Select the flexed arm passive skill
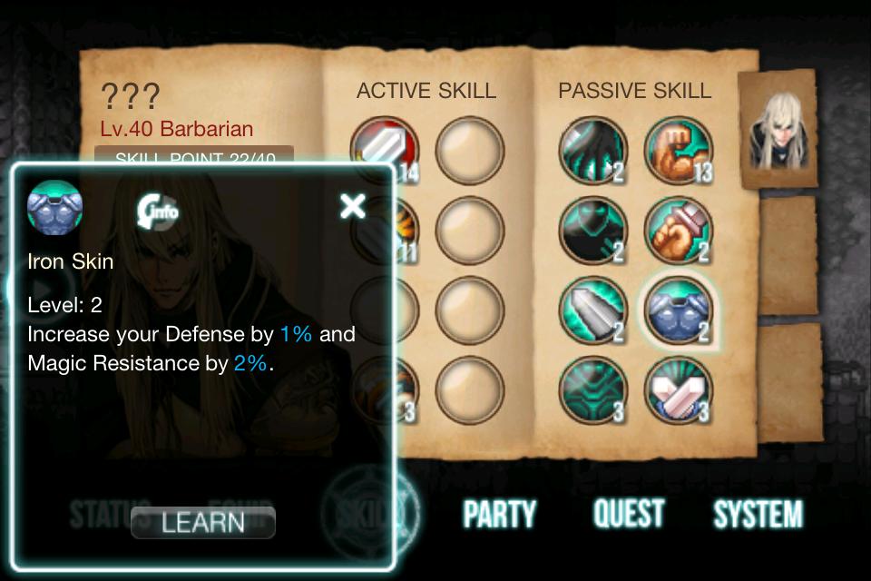871x581 pixels. 679,150
